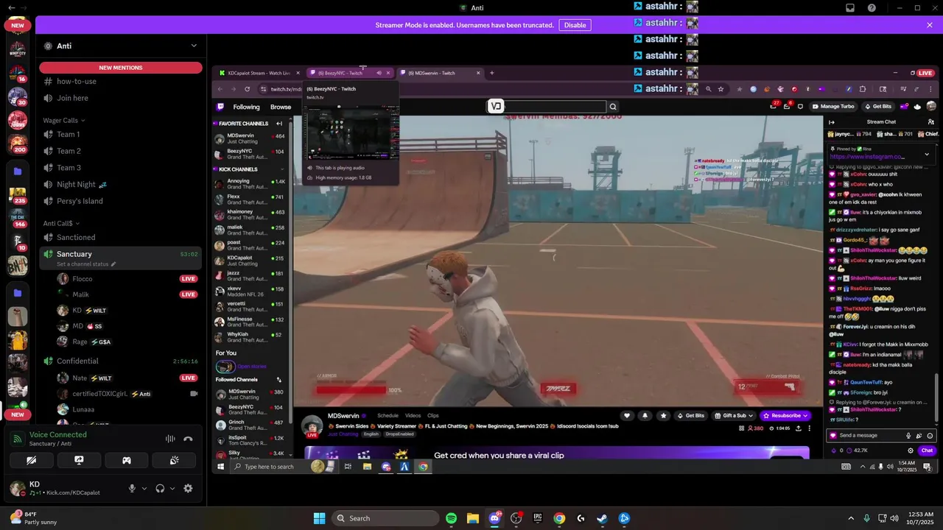Show hidden icons in system tray
The width and height of the screenshot is (943, 530).
(x=850, y=518)
